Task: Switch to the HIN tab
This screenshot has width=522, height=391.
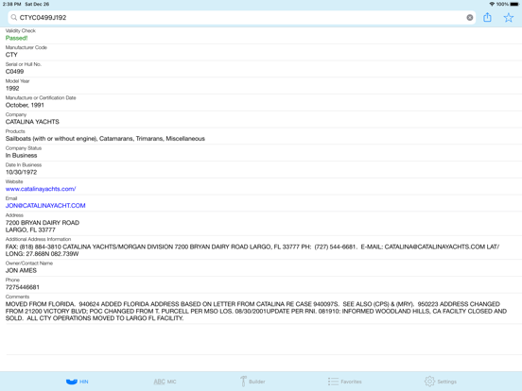Action: (x=78, y=382)
